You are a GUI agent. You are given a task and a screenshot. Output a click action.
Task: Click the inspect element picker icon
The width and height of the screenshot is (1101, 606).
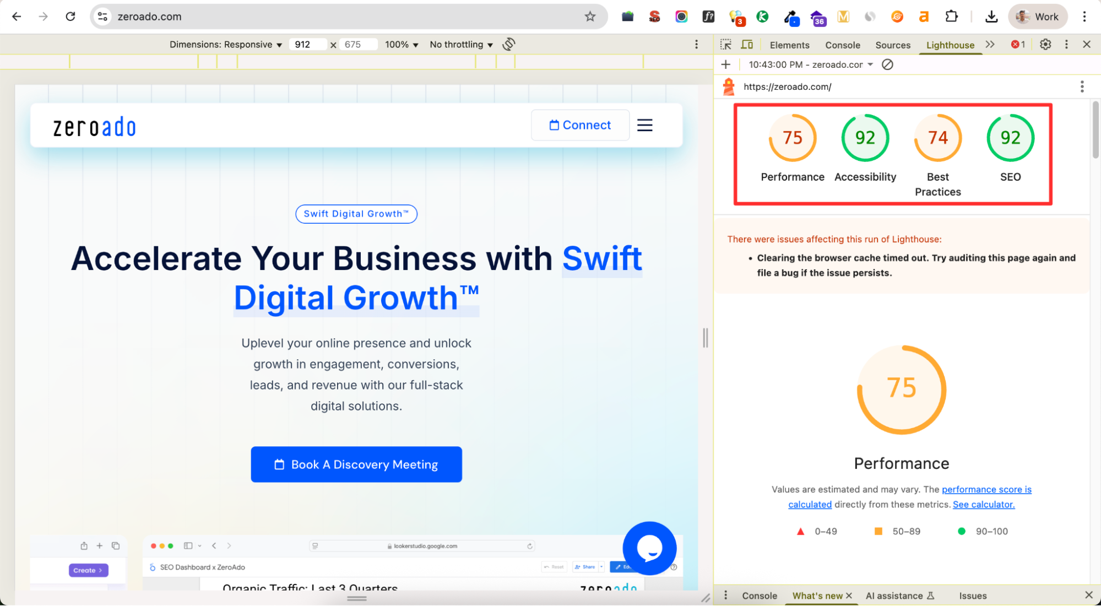pos(726,45)
